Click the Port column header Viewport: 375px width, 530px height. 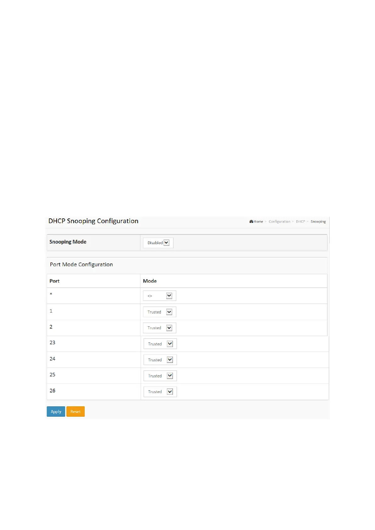point(54,281)
